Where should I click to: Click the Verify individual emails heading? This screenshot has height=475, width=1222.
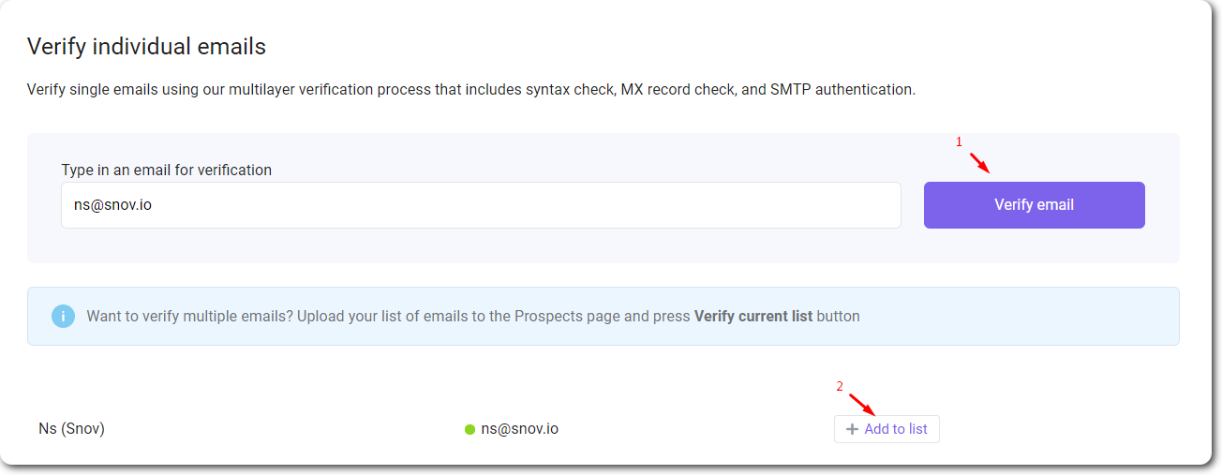[x=147, y=46]
